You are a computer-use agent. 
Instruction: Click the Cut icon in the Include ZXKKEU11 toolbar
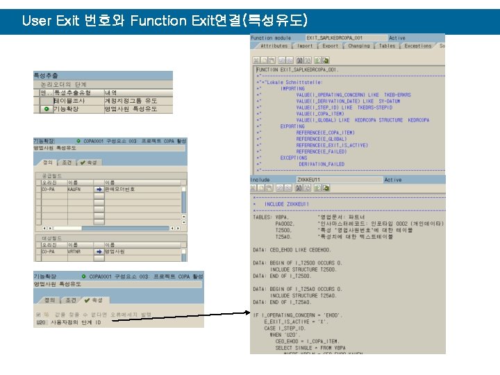tap(253, 188)
